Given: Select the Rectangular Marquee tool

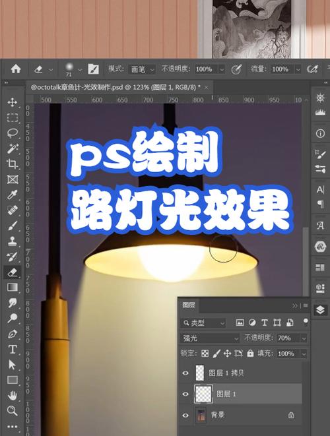Looking at the screenshot, I should [x=13, y=117].
